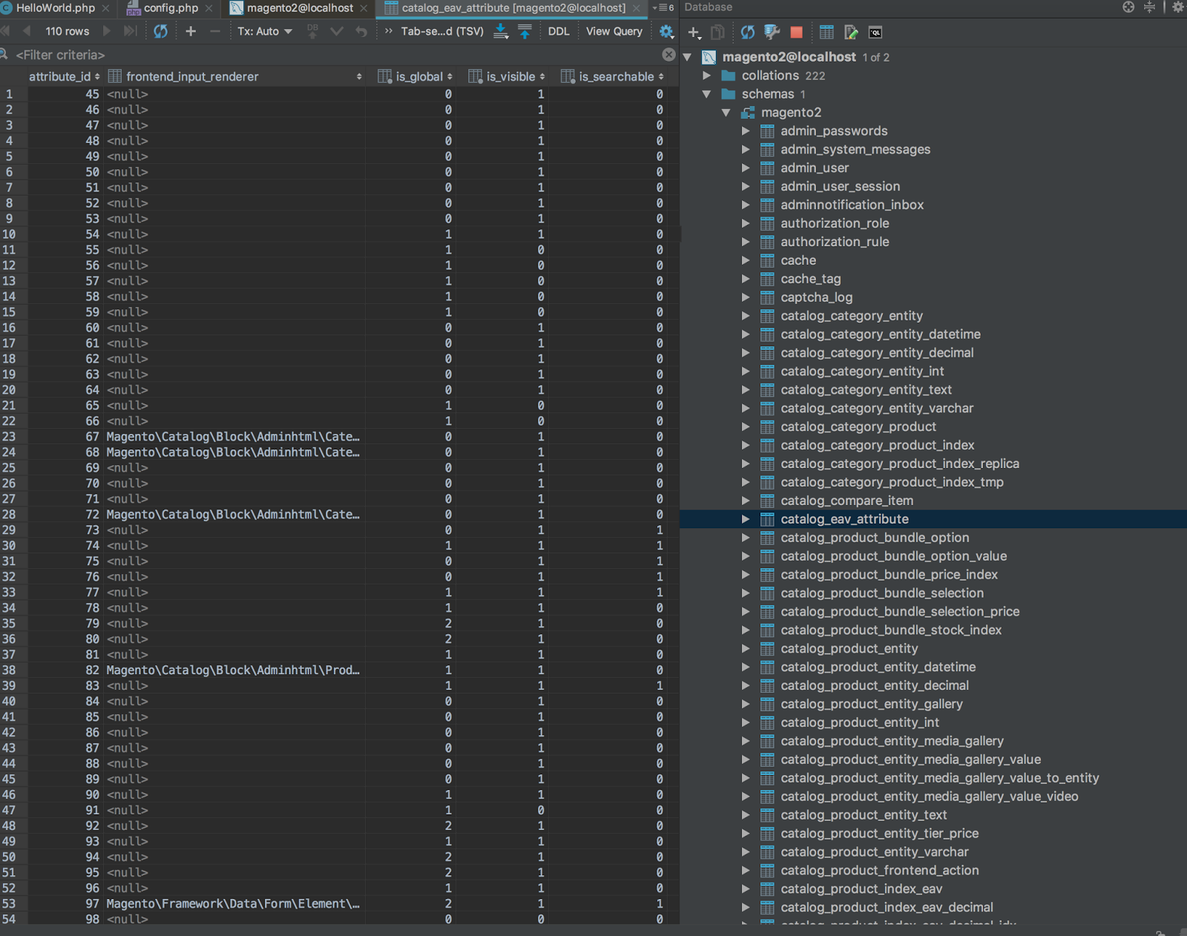Disconnect with the red stop button

coord(797,32)
